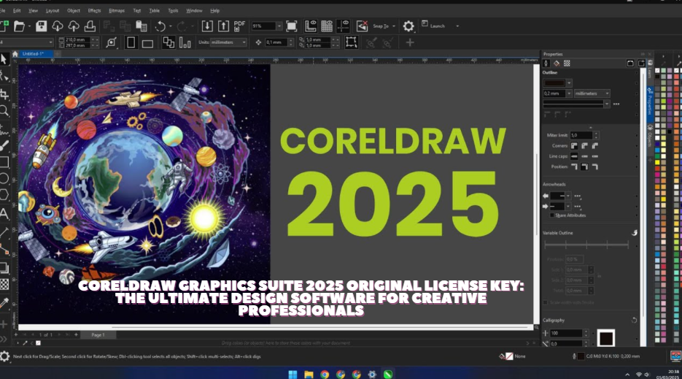682x379 pixels.
Task: Click the Save disk icon
Action: (42, 26)
